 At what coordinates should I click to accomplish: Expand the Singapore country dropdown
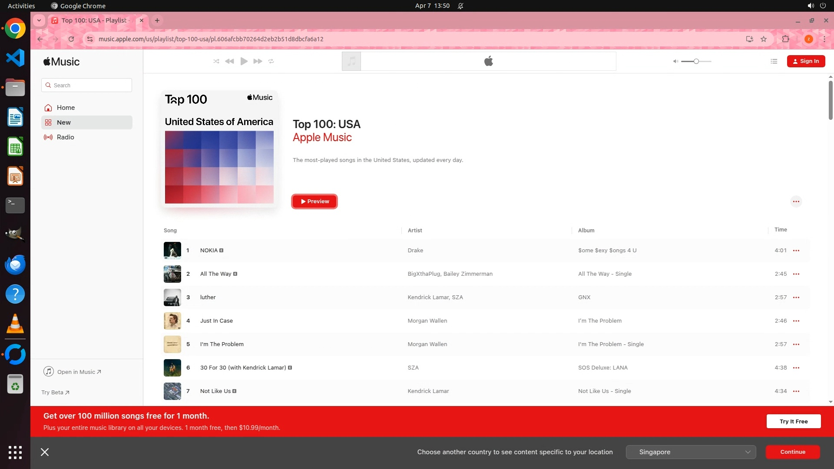[x=691, y=452]
